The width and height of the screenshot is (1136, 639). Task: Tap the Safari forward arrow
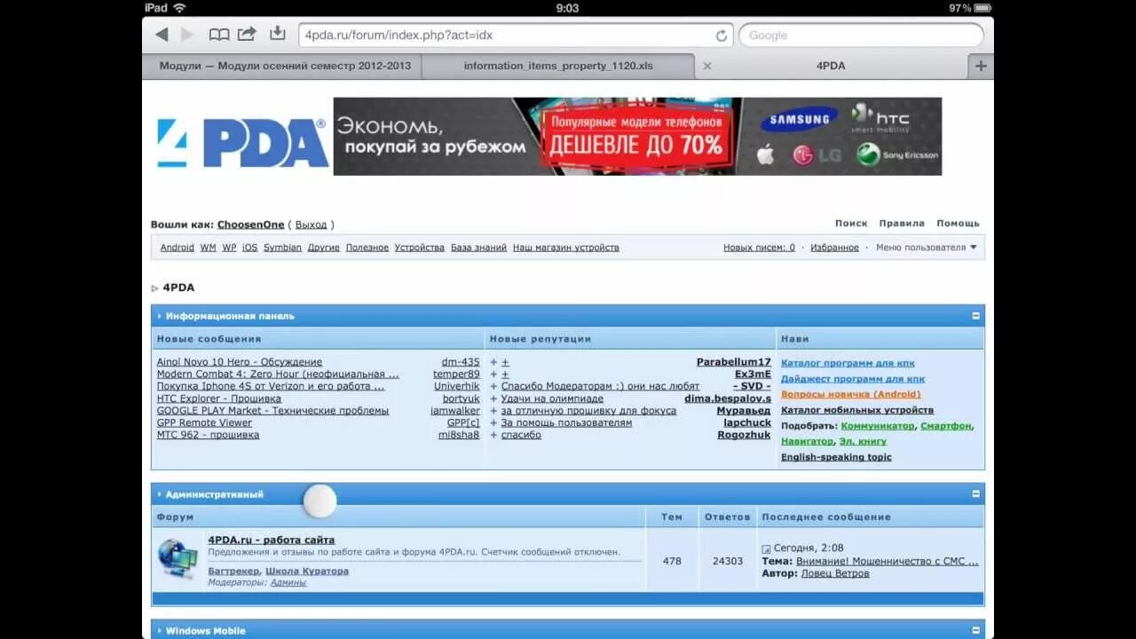pyautogui.click(x=187, y=35)
